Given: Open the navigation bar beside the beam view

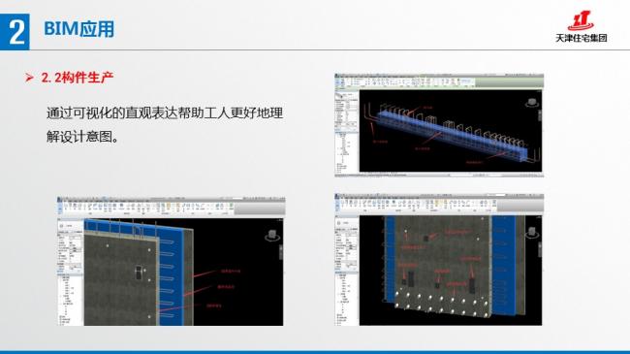Looking at the screenshot, I should pyautogui.click(x=539, y=115).
